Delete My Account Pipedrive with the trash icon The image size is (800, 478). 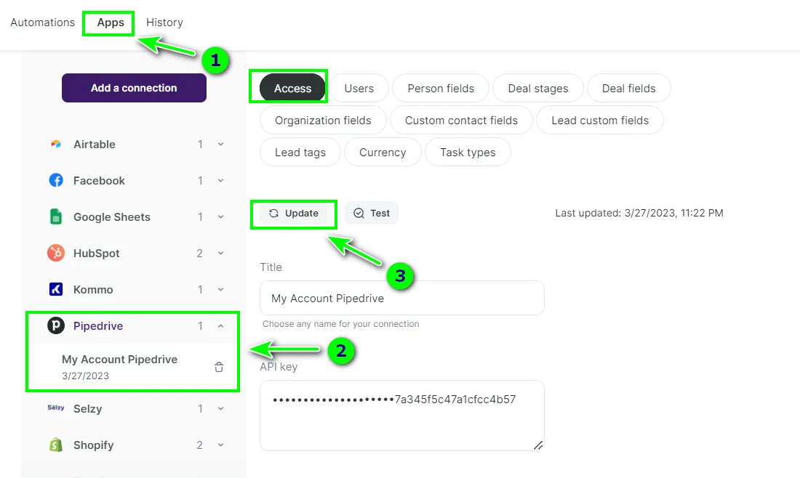(218, 368)
